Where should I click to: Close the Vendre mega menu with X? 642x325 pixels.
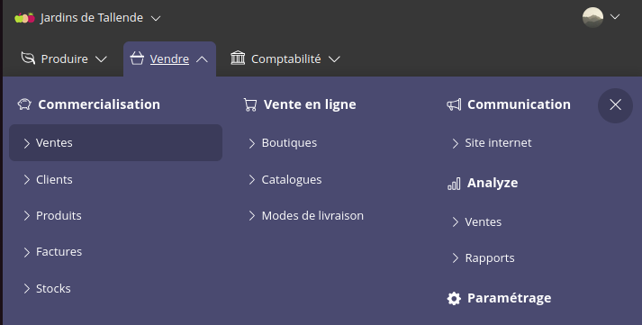[x=615, y=105]
